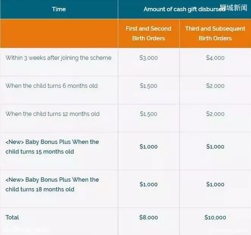Click the $10,000 total amount

click(x=215, y=218)
